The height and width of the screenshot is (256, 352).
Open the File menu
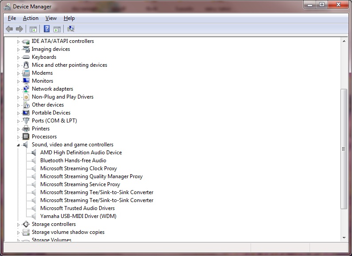pyautogui.click(x=12, y=18)
